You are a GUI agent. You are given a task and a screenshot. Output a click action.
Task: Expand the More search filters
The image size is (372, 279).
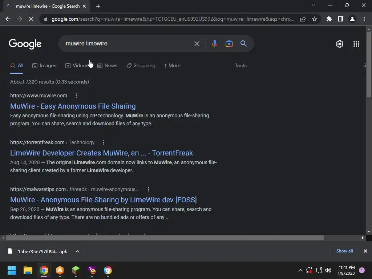point(173,65)
